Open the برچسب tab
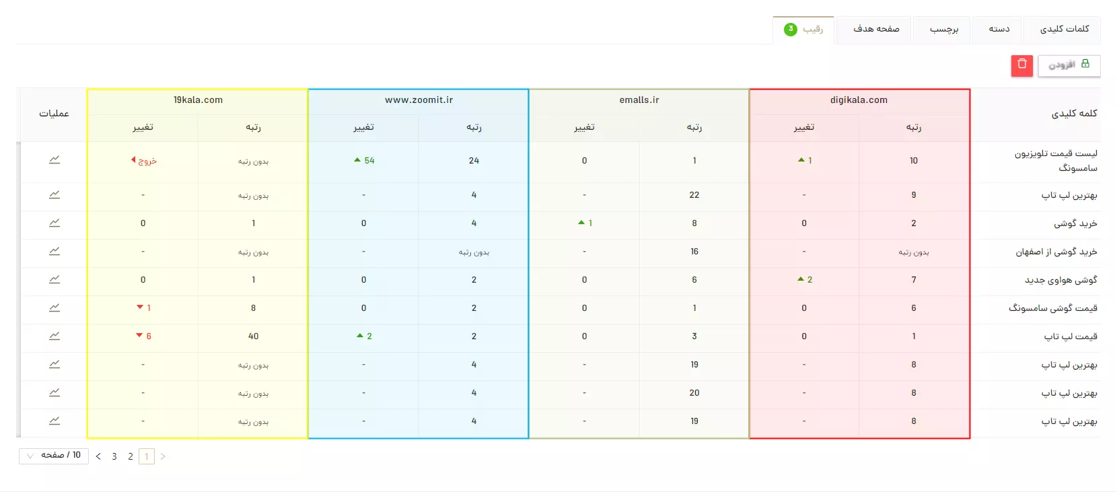The height and width of the screenshot is (492, 1117). coord(943,29)
